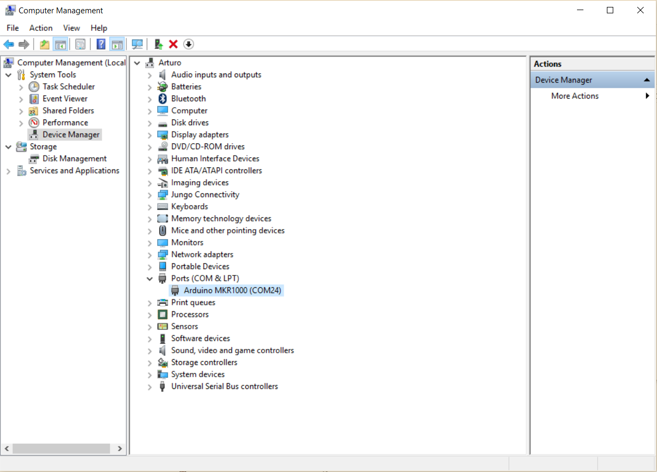Expand Services and Applications in tree

click(9, 171)
